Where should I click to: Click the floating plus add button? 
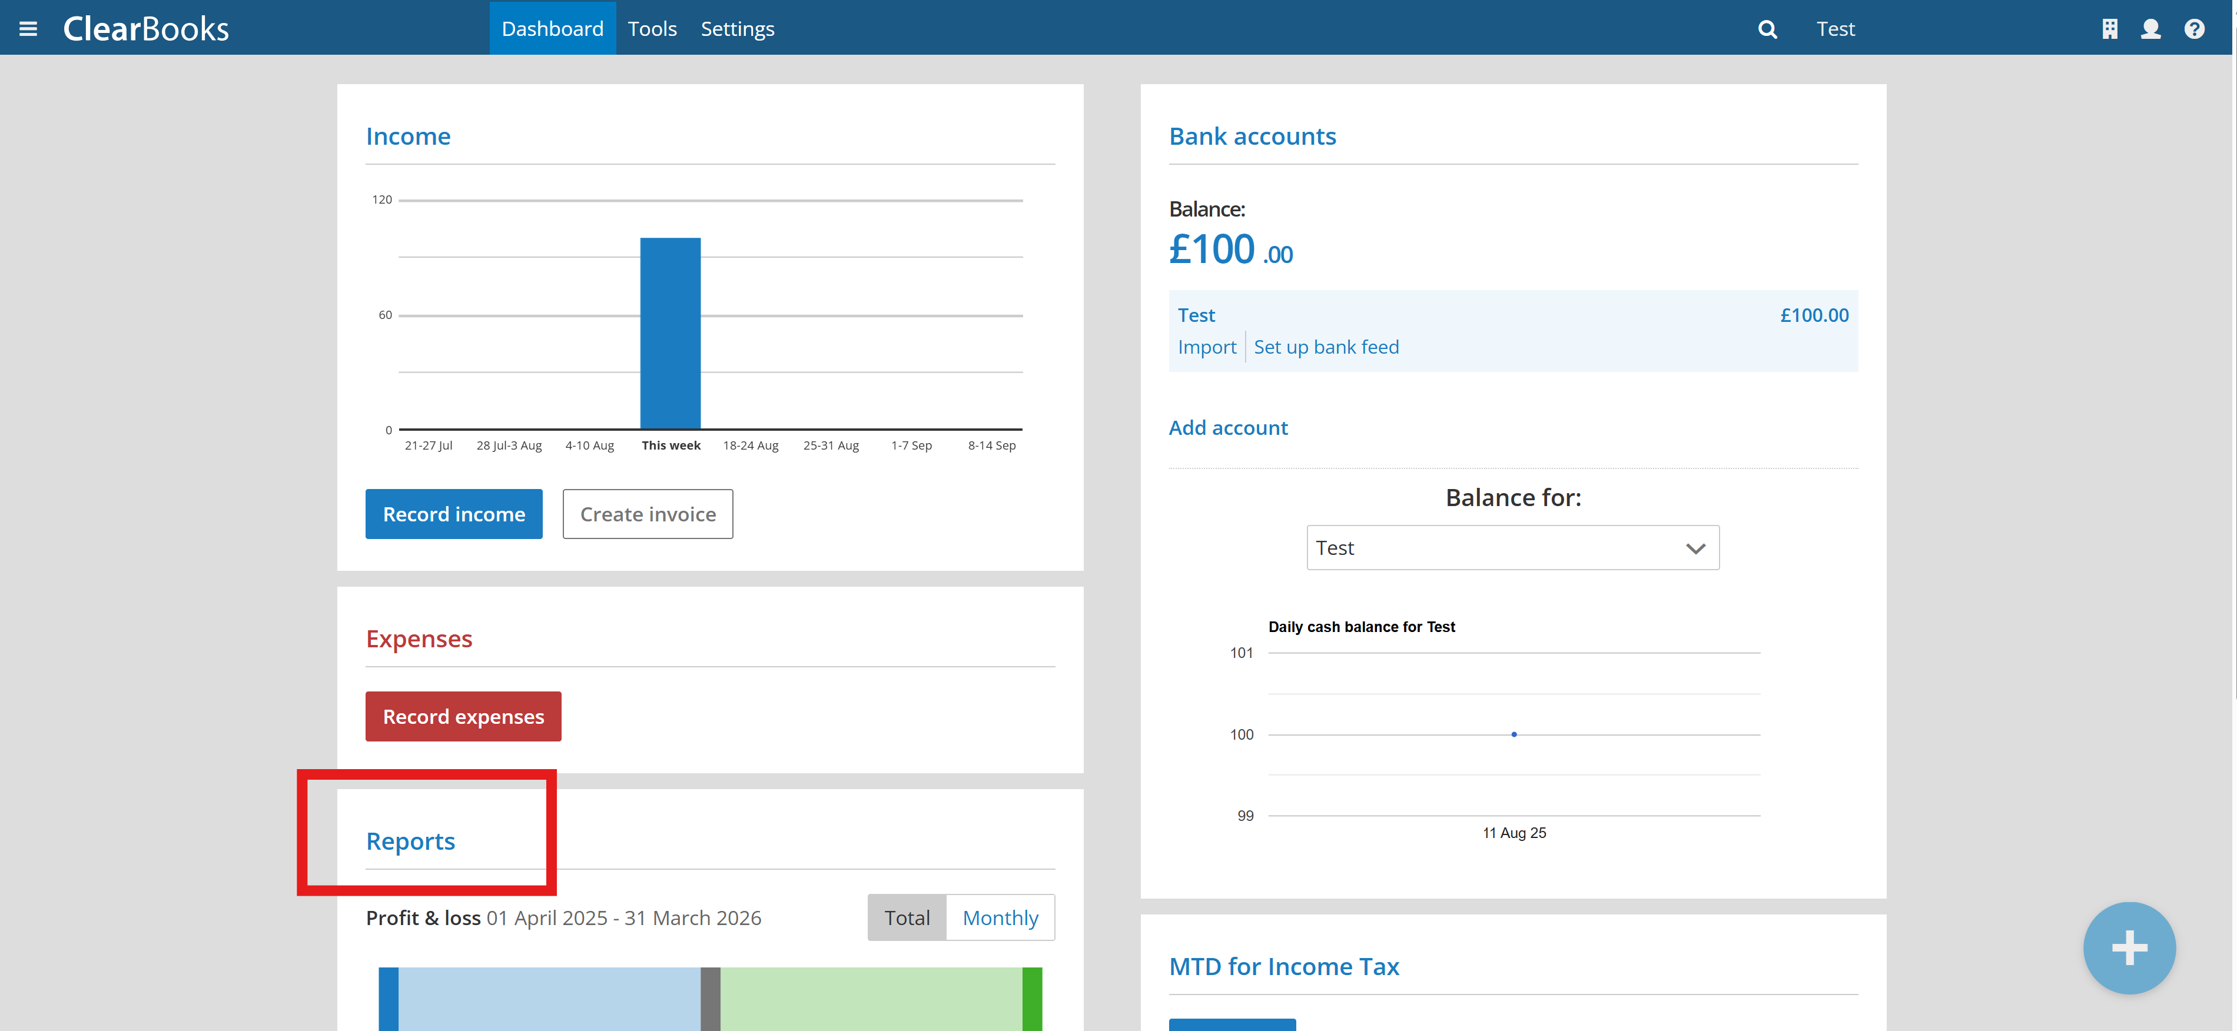2129,947
